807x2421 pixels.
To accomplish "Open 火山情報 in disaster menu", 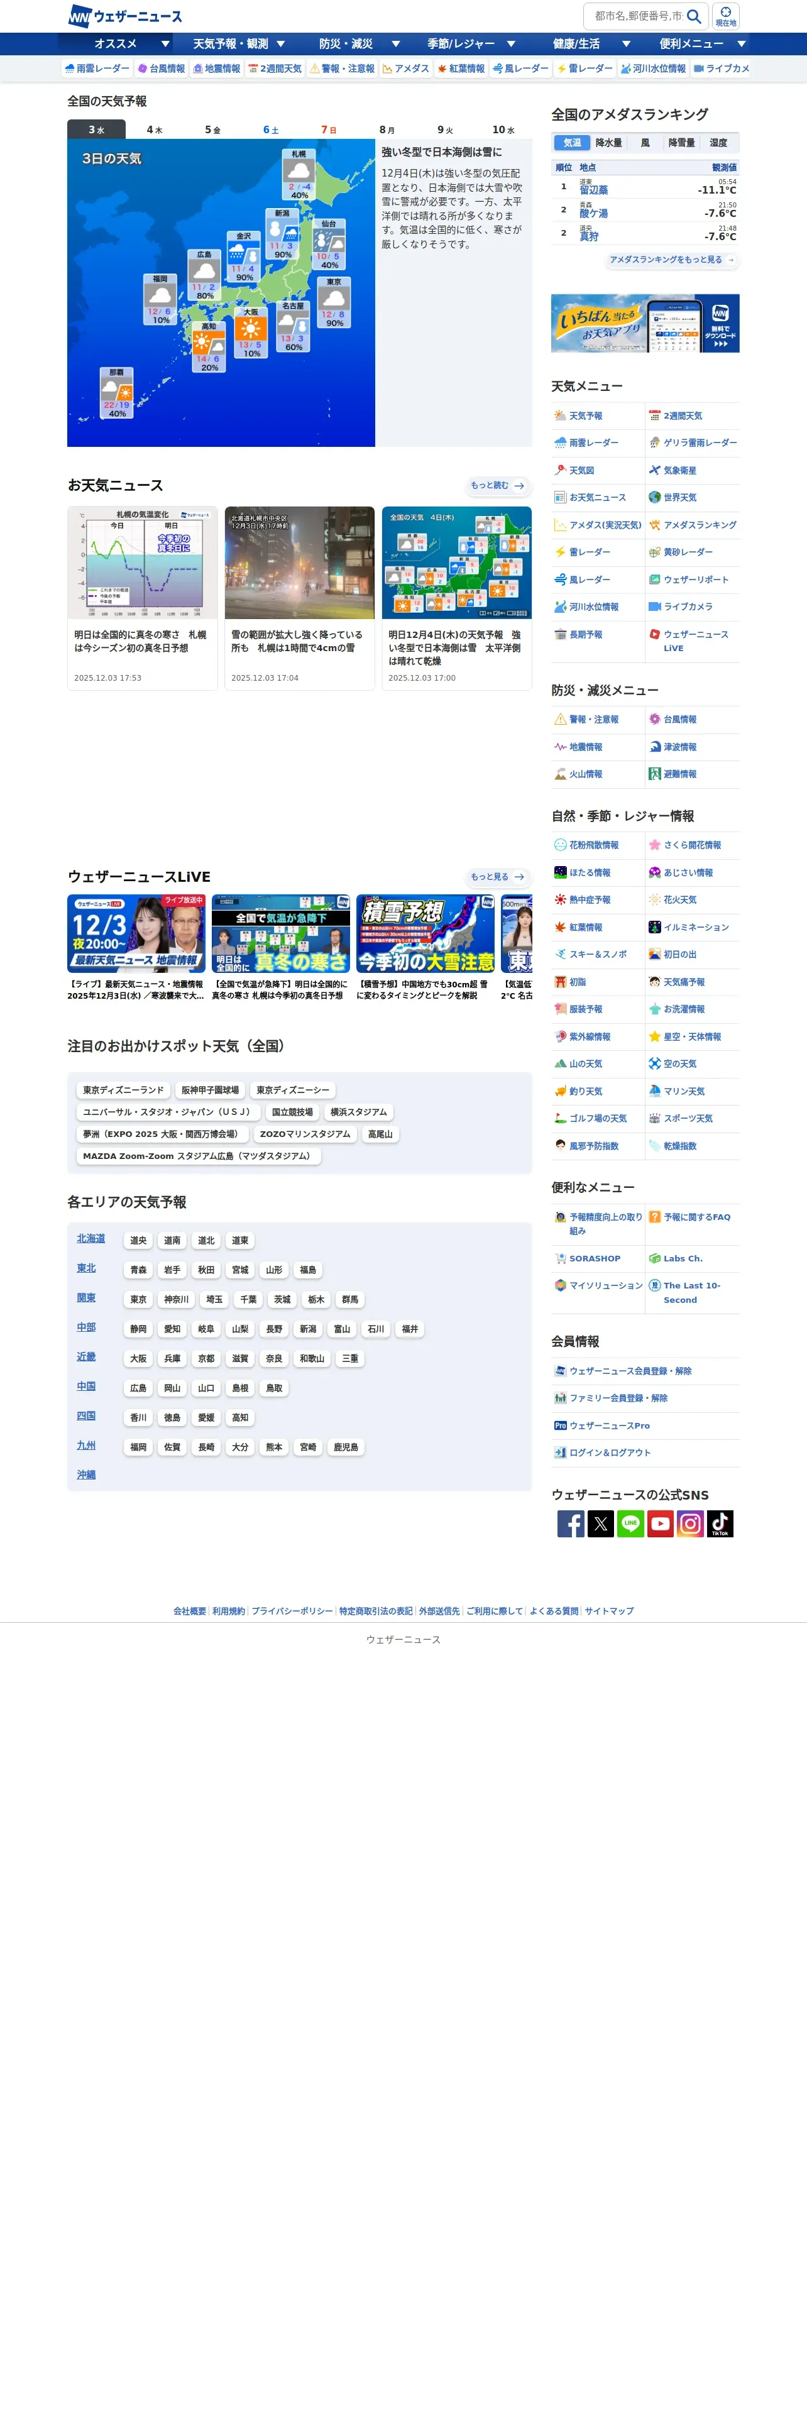I will coord(598,774).
